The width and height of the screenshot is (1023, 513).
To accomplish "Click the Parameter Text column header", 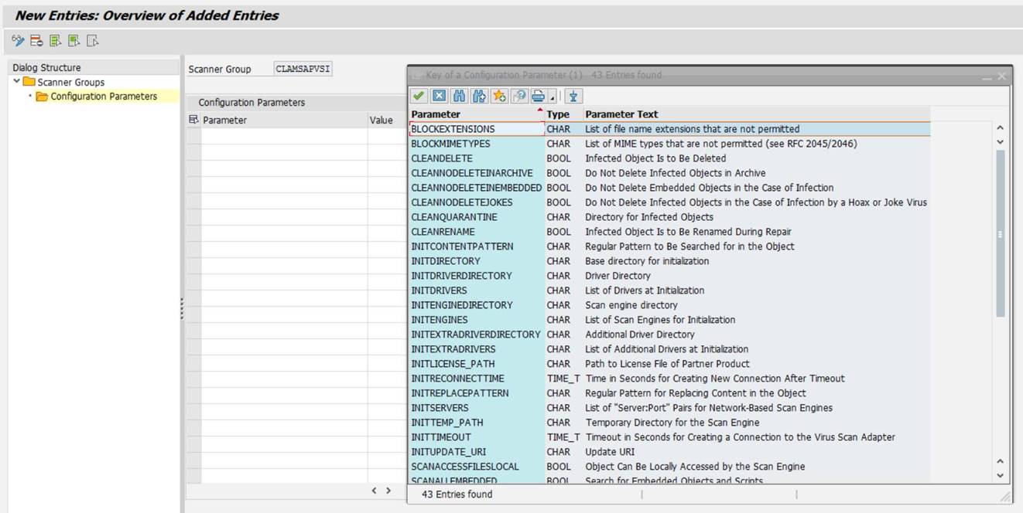I will (x=621, y=114).
